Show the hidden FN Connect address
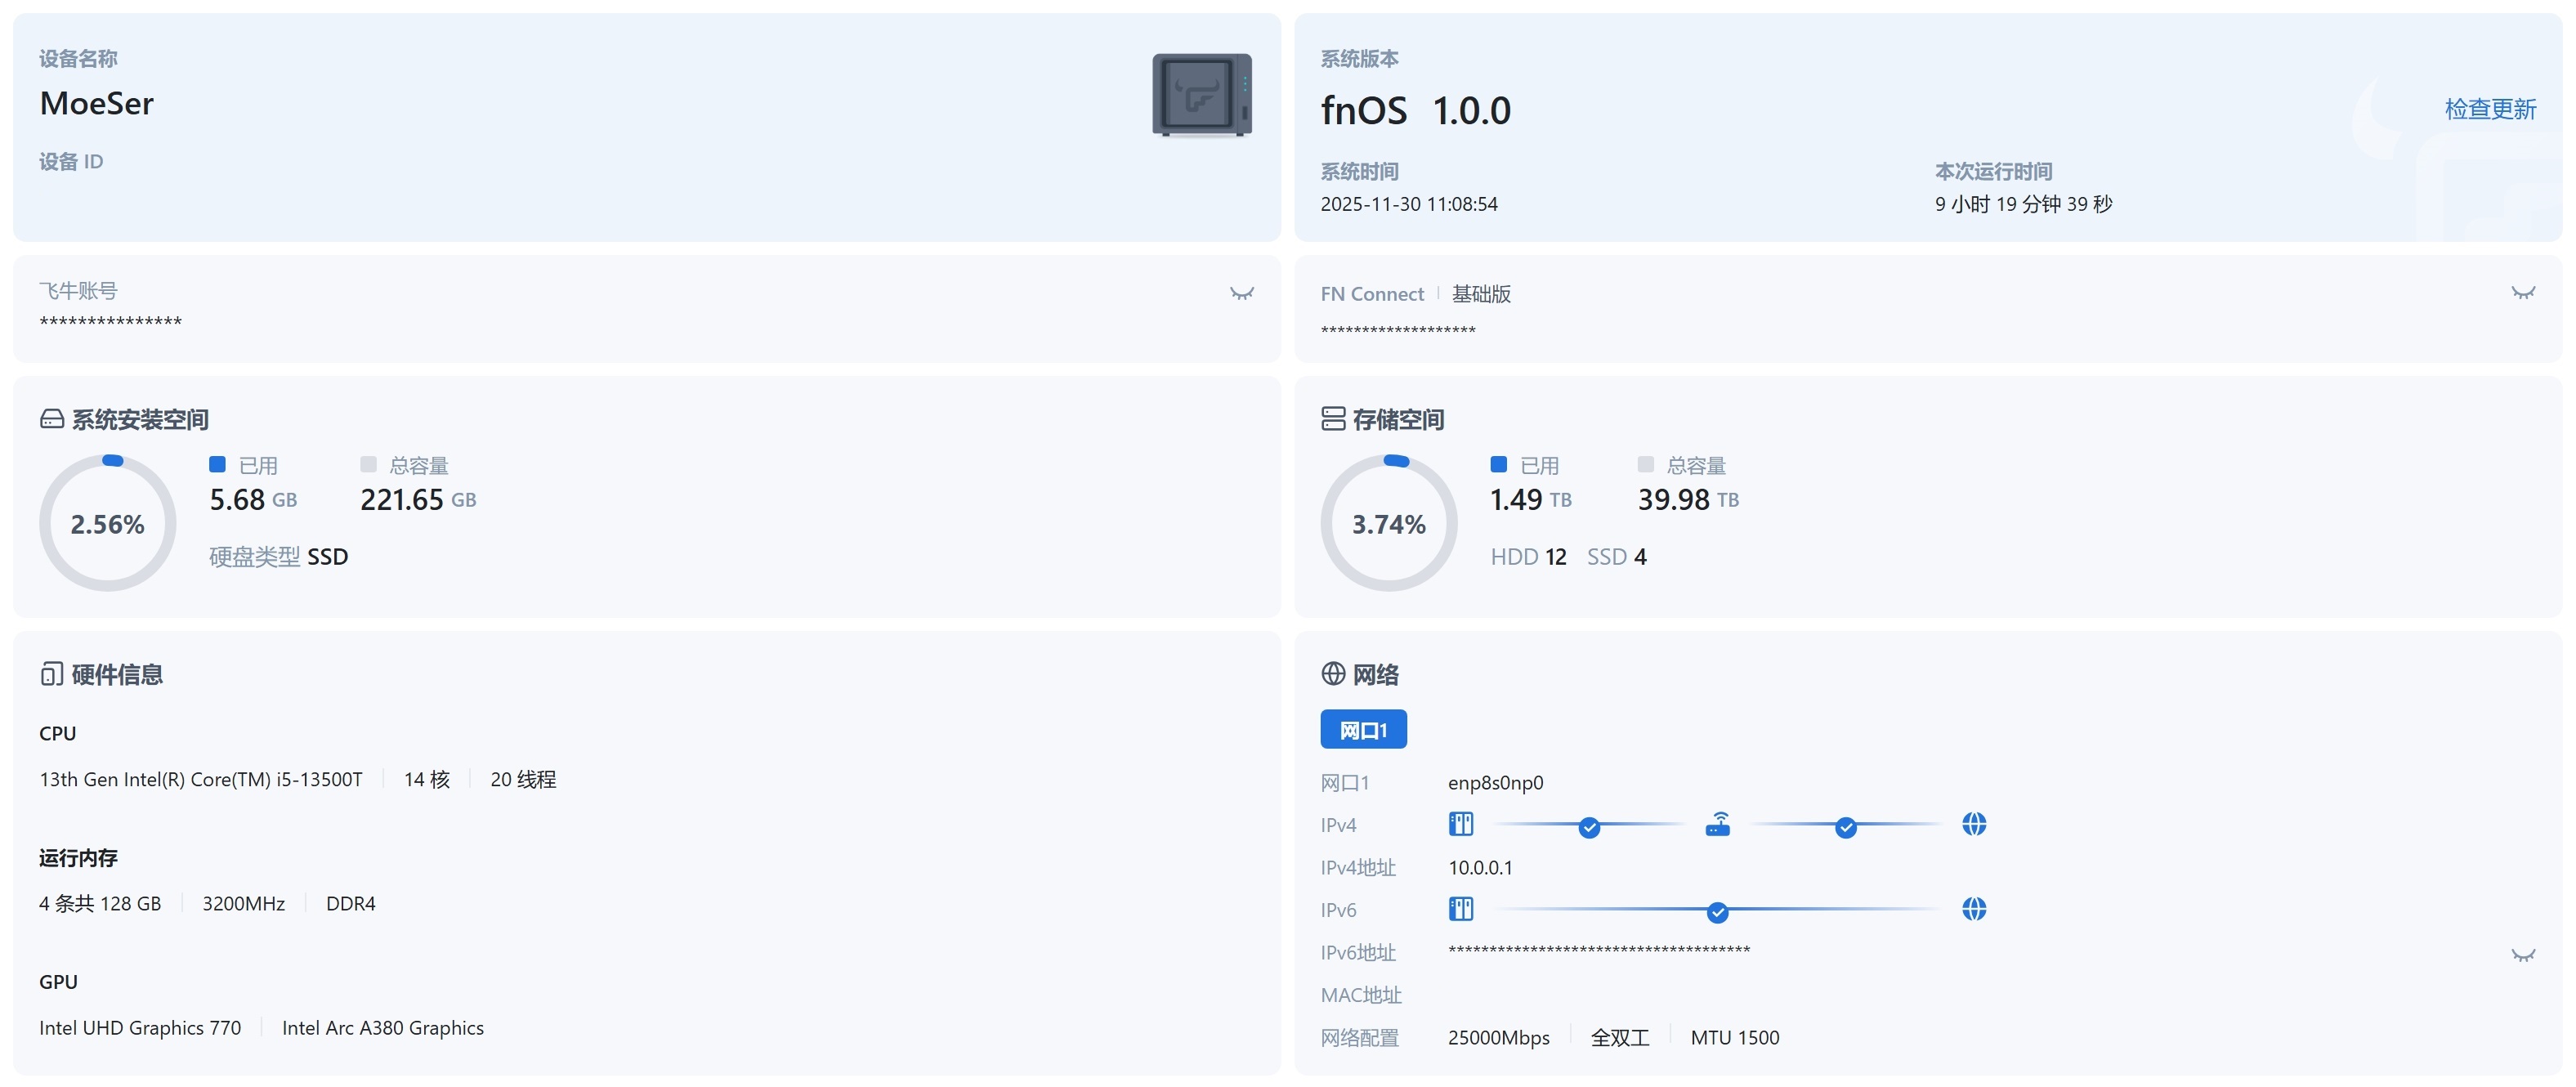Viewport: 2576px width, 1087px height. [x=2523, y=291]
